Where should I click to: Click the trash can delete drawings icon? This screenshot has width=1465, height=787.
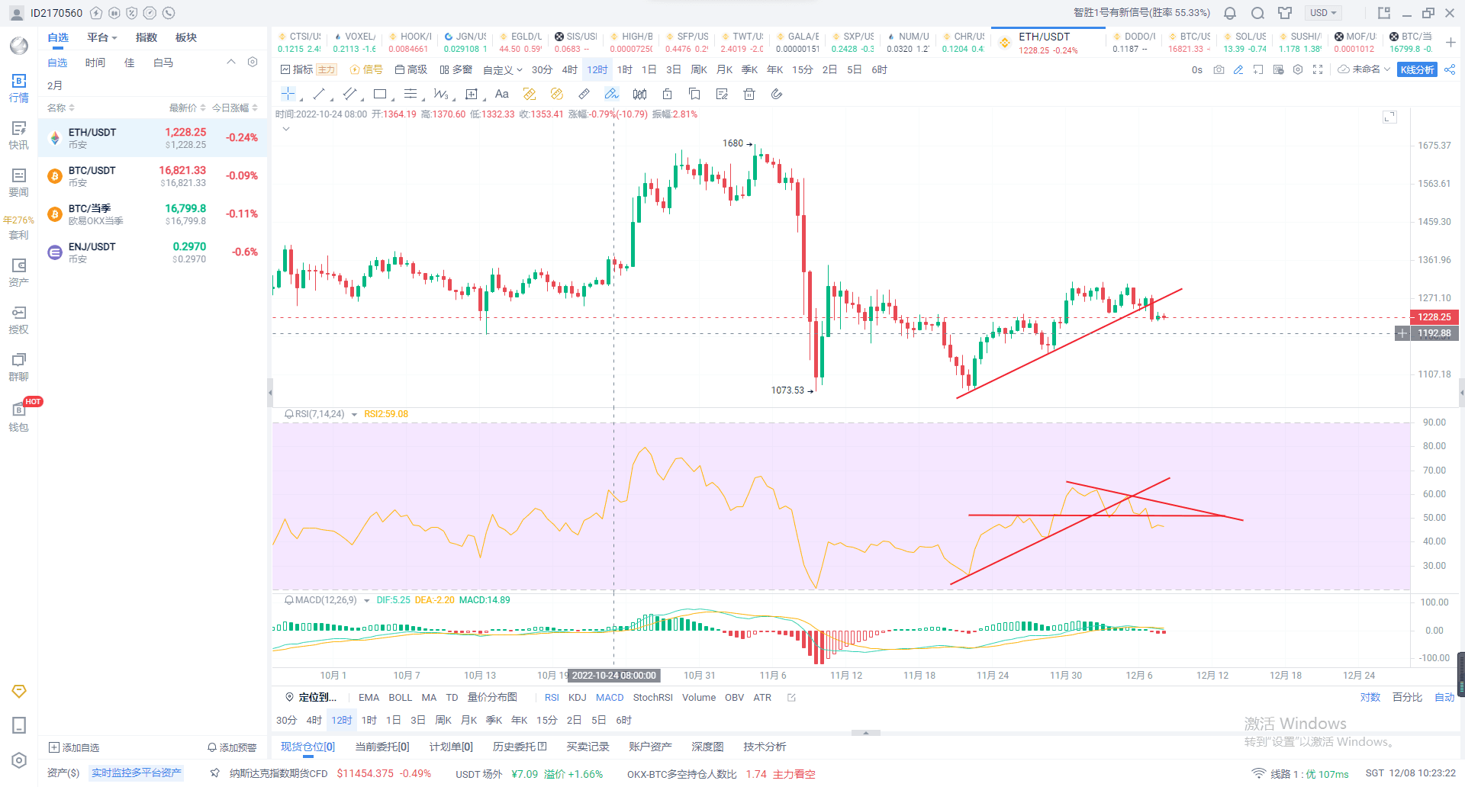(749, 94)
